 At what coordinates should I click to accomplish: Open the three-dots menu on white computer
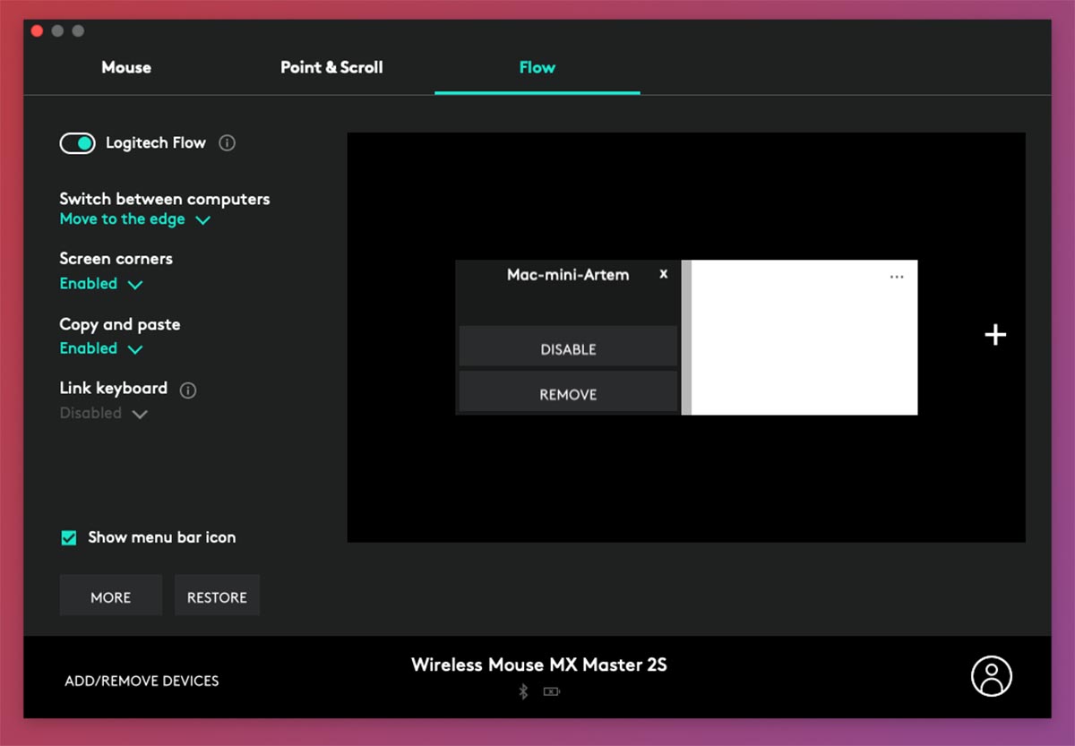tap(897, 277)
